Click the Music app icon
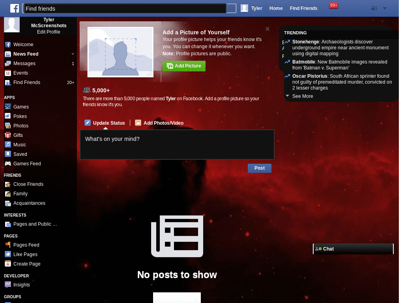404x303 pixels. [x=8, y=144]
